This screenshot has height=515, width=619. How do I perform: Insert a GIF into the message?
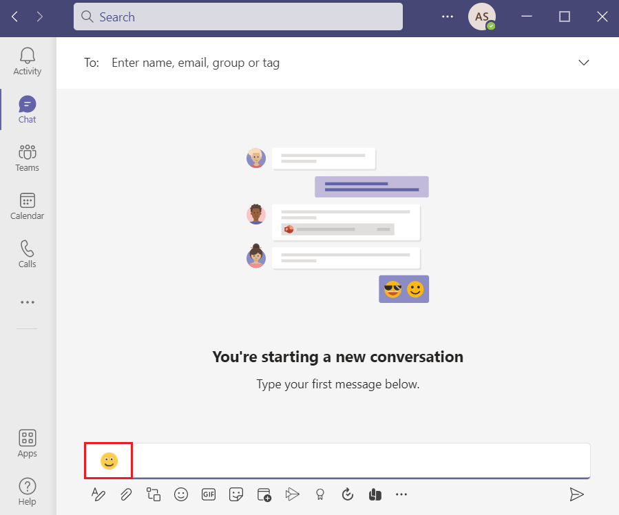pyautogui.click(x=209, y=494)
